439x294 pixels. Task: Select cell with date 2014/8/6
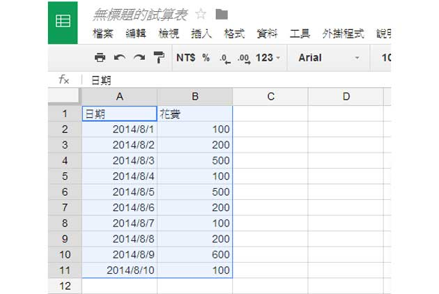[120, 208]
